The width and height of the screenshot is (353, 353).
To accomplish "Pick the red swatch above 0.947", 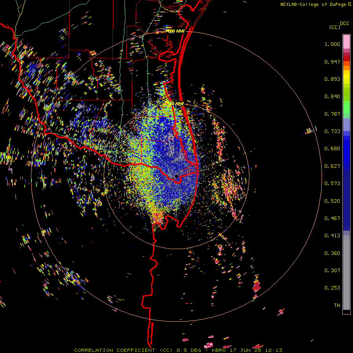I will pyautogui.click(x=346, y=59).
